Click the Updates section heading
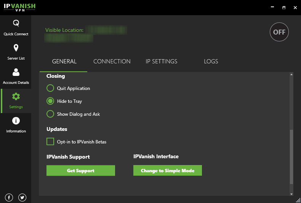Viewport: 301px width, 203px height. click(x=57, y=129)
